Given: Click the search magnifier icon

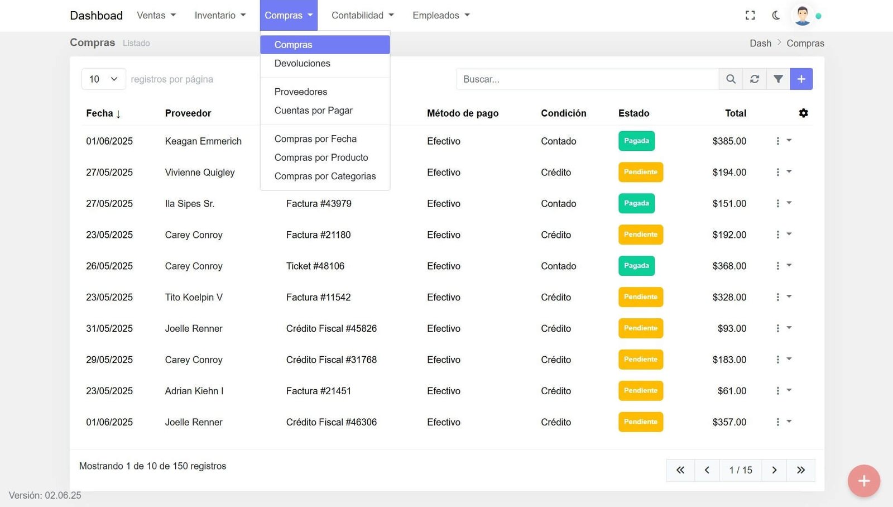Looking at the screenshot, I should pos(731,79).
